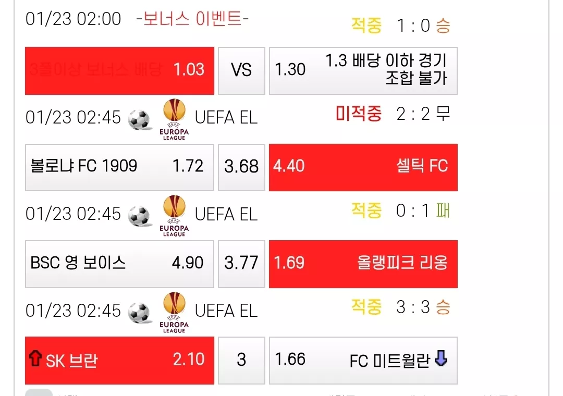
Task: Click the red bonus odds 1.03 box
Action: coord(119,71)
